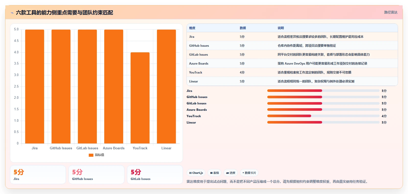The width and height of the screenshot is (408, 194).
Task: Click the GitHub Issues progress bar
Action: (323, 97)
